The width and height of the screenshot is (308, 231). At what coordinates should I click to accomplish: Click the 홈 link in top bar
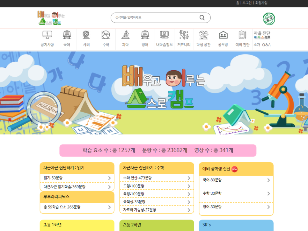238,3
